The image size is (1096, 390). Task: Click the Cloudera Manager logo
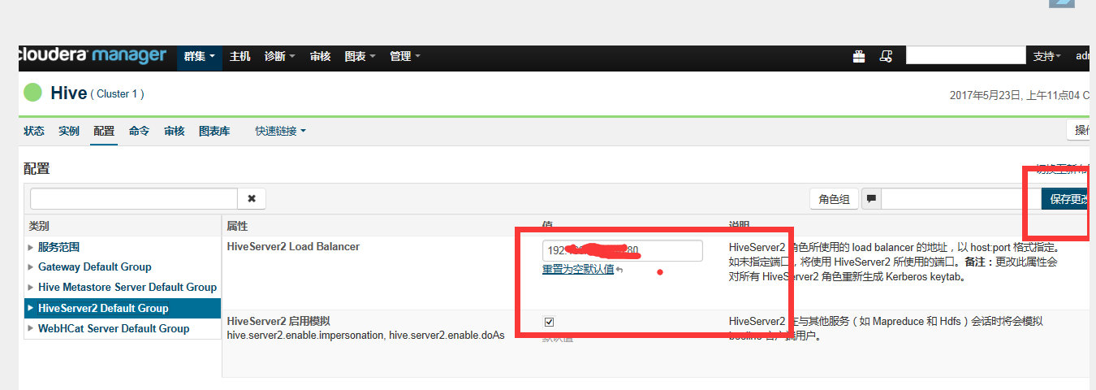pos(92,56)
